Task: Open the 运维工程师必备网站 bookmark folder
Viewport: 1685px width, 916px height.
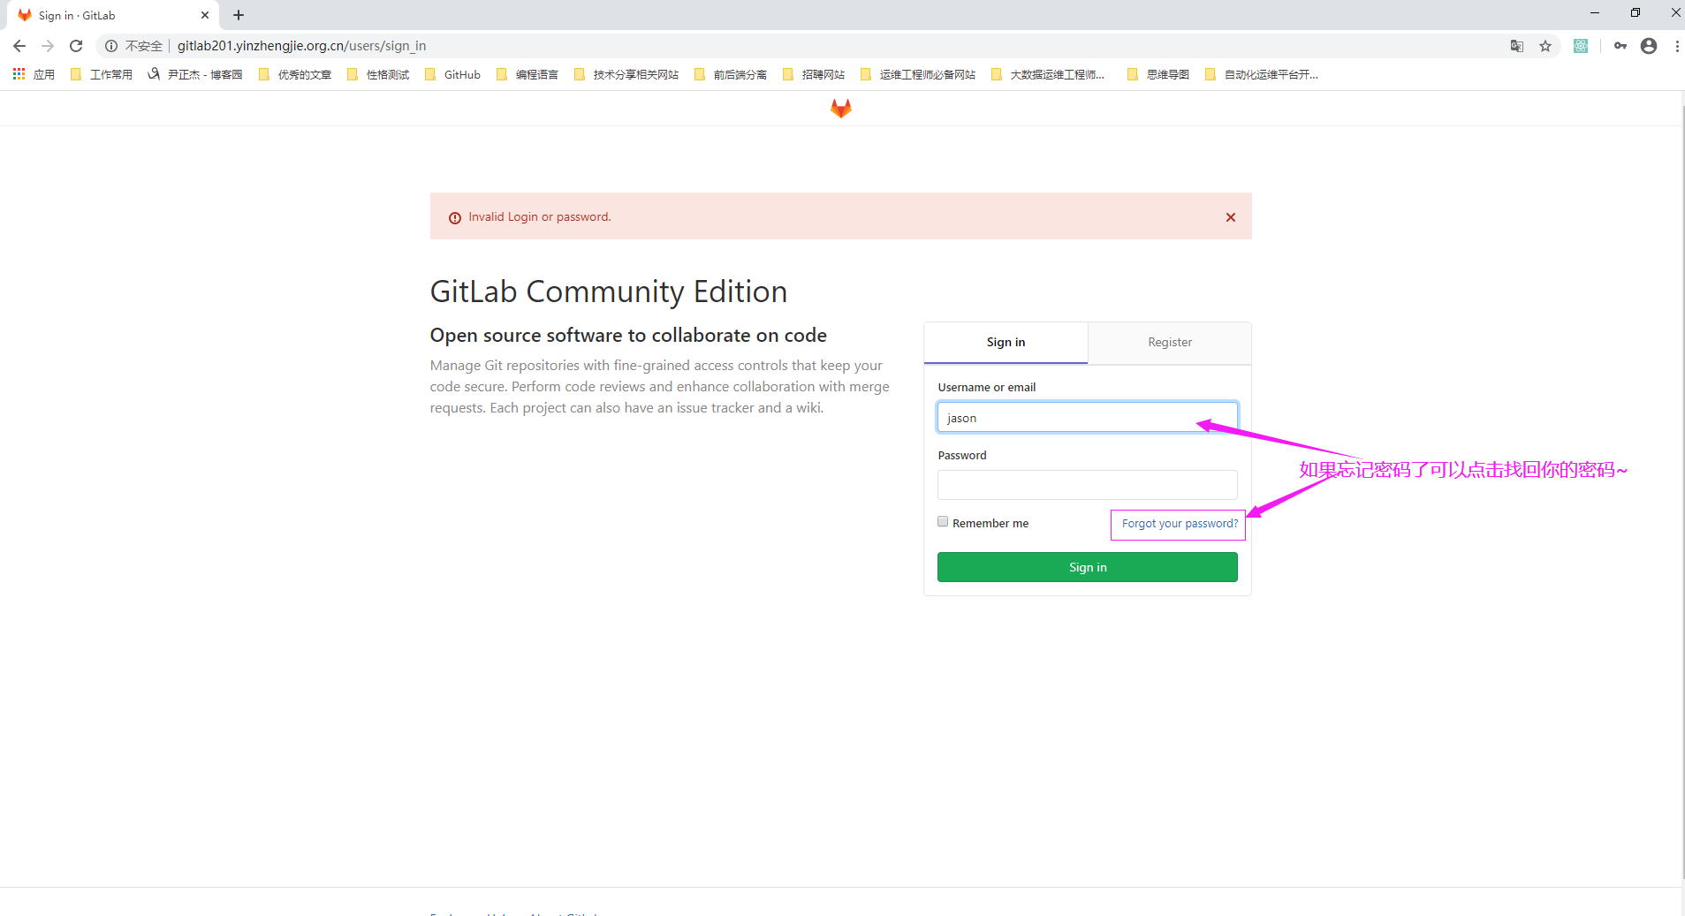Action: click(x=918, y=74)
